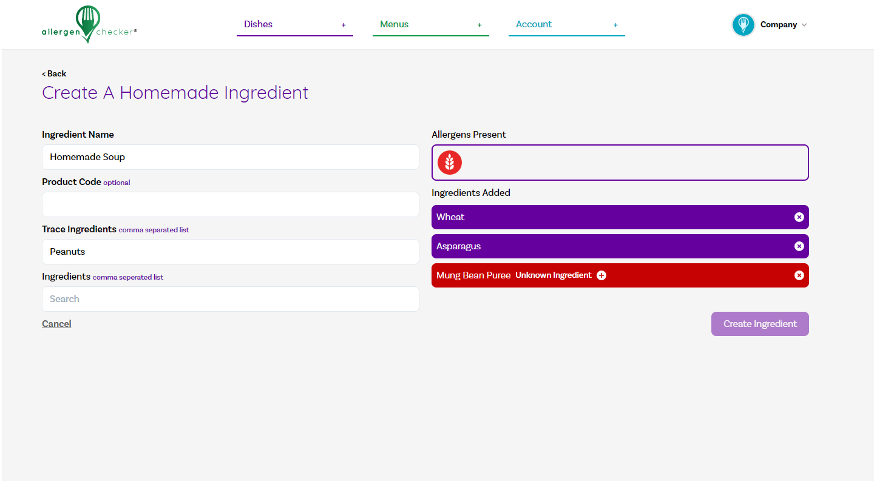Open the Menus menu
Screen dimensions: 874x481
(395, 24)
